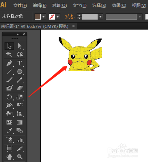Open the 对象(O) menu
The image size is (148, 162).
pos(59,6)
